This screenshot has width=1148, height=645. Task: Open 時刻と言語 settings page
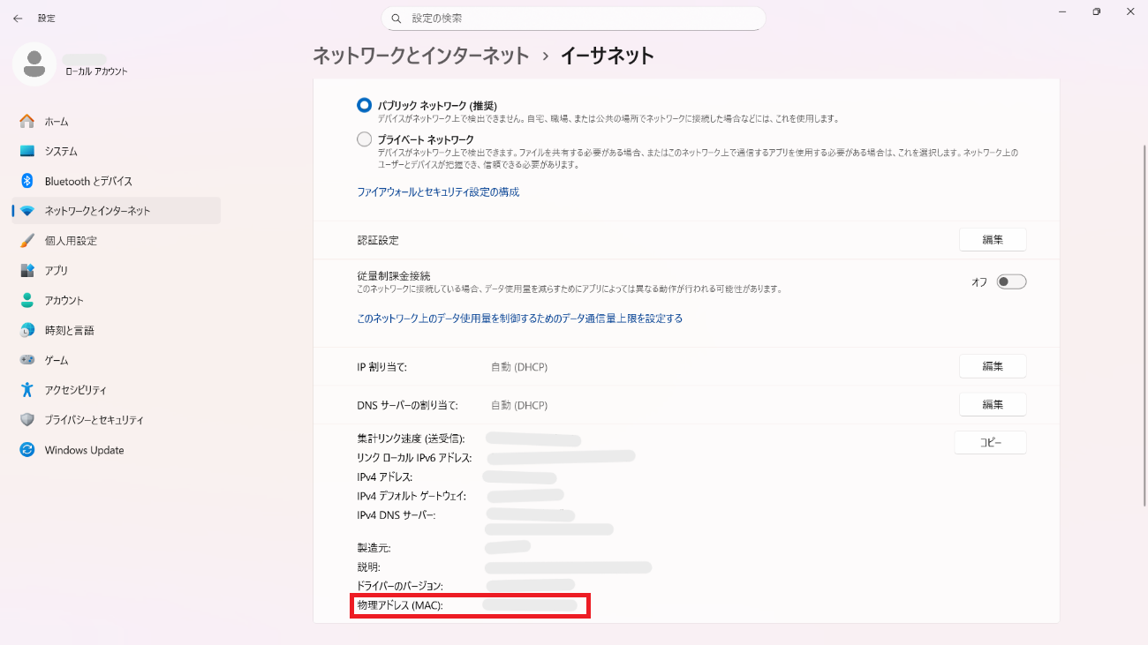(x=69, y=331)
